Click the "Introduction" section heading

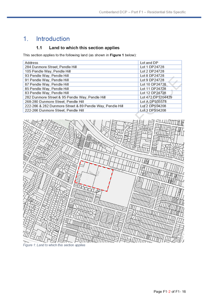(x=53, y=39)
